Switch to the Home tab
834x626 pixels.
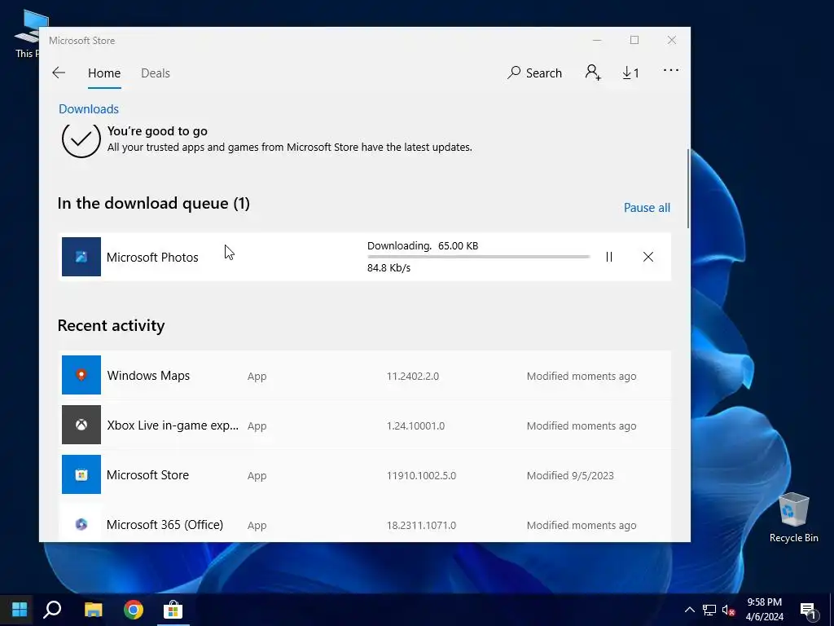[104, 73]
